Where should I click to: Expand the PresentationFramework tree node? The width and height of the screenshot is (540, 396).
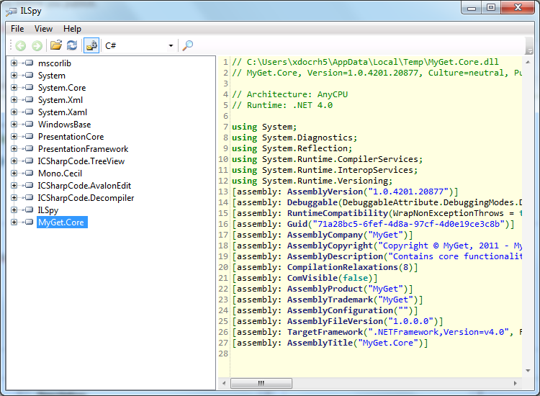(x=14, y=149)
